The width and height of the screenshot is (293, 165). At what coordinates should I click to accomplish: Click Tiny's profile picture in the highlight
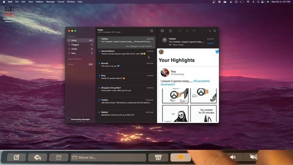[x=165, y=72]
